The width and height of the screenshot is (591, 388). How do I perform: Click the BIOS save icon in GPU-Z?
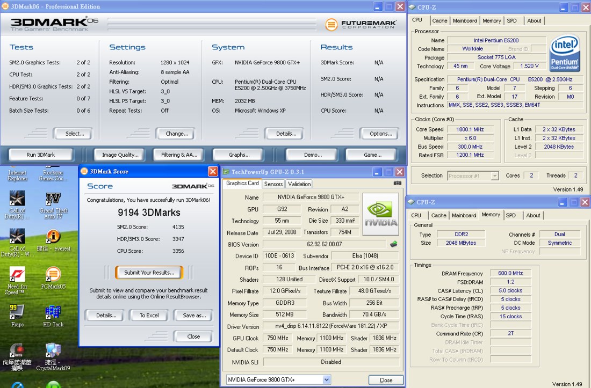[x=393, y=244]
